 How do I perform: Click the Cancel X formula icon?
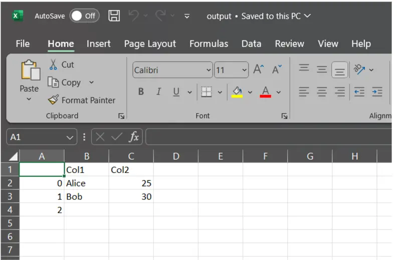coord(100,137)
